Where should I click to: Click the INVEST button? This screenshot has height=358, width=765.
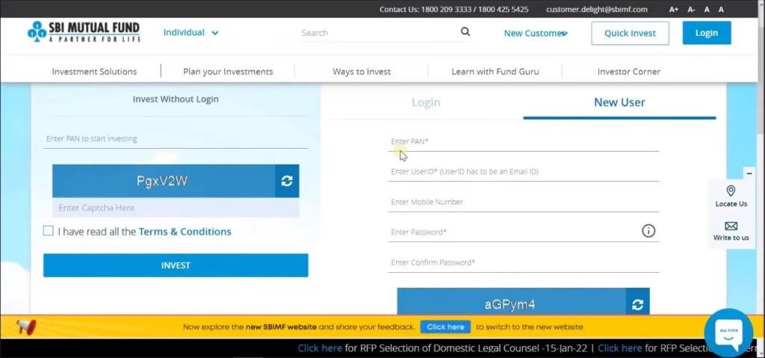pyautogui.click(x=176, y=265)
